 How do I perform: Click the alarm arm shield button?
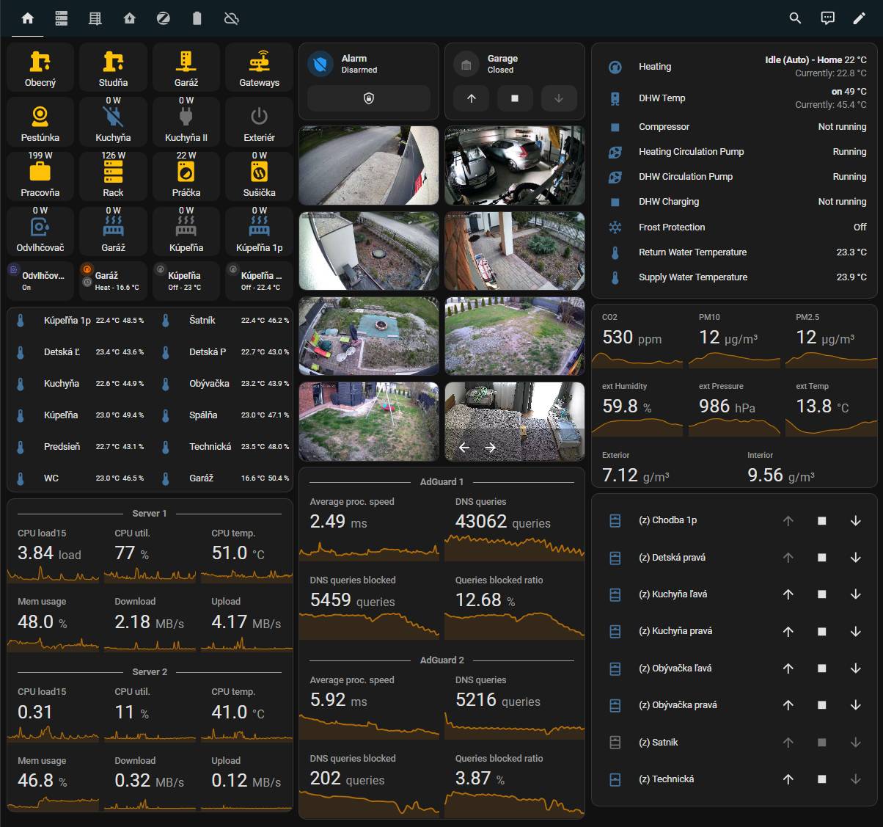(x=369, y=98)
